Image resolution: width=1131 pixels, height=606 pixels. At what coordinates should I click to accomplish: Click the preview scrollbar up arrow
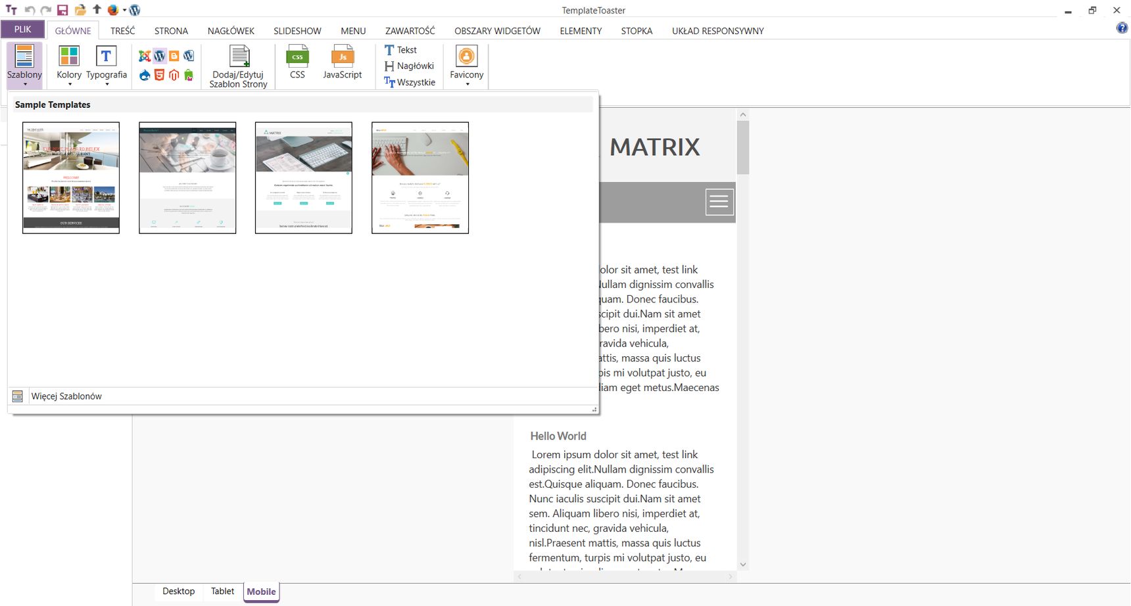(743, 114)
